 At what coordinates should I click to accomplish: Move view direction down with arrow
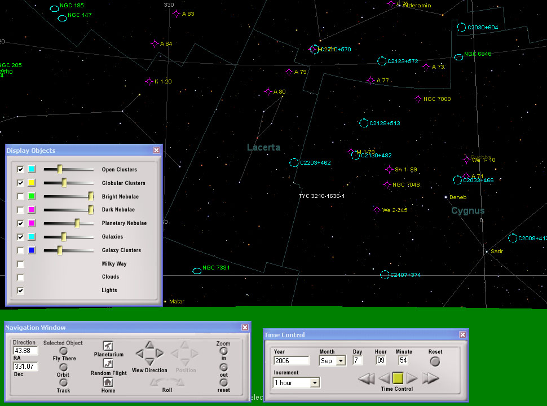click(149, 361)
